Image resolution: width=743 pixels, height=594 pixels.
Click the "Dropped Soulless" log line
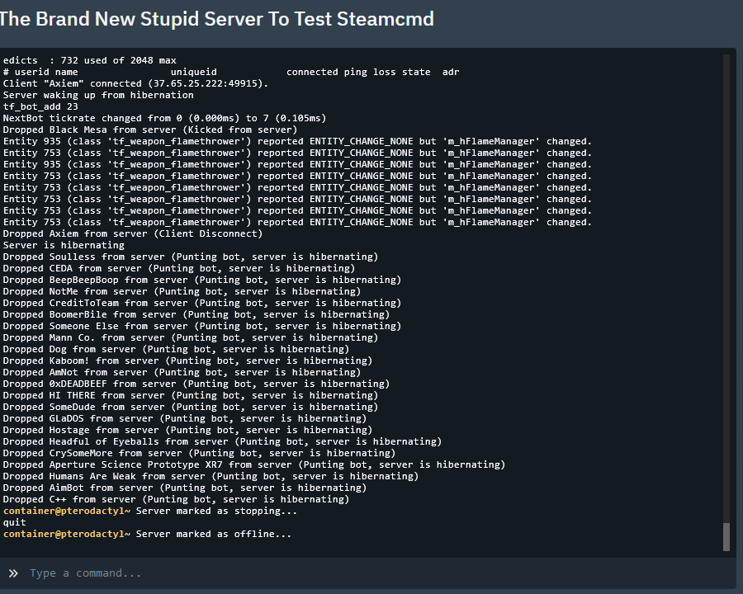pos(191,257)
